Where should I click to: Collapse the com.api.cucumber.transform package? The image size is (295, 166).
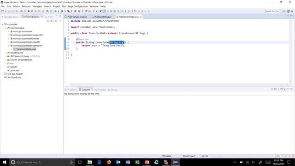[x=8, y=46]
